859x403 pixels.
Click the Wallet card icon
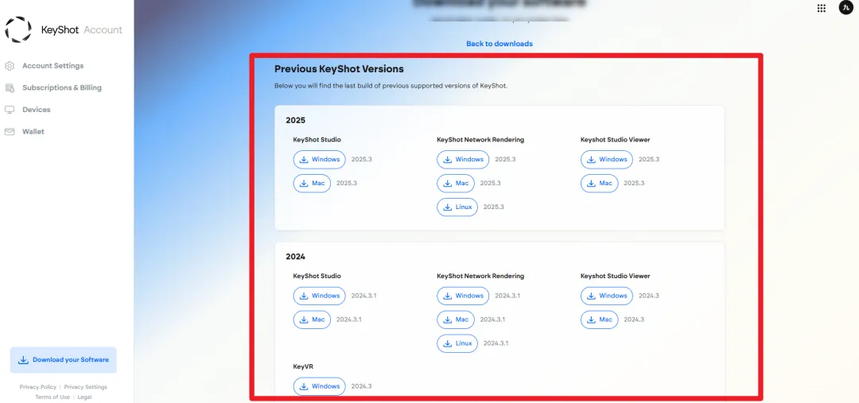10,131
